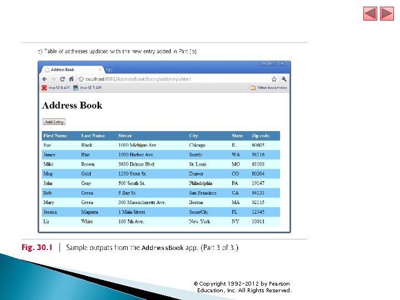Click the City column header

click(194, 136)
